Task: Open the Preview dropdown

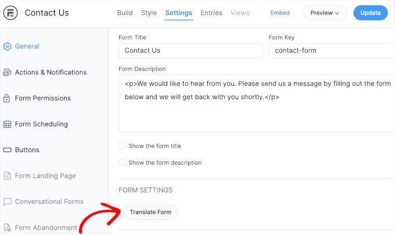Action: point(325,13)
